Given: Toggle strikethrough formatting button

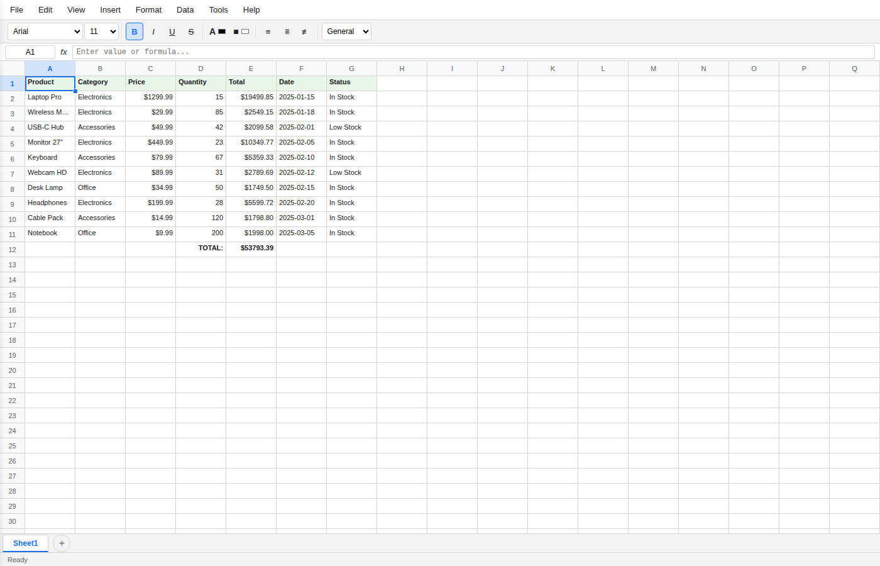Looking at the screenshot, I should (191, 31).
